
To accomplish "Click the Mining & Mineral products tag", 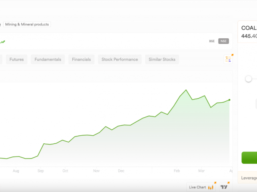I will click(x=27, y=24).
